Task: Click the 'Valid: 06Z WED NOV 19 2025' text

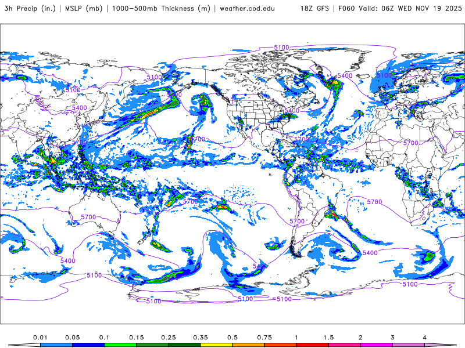Action: [x=410, y=8]
